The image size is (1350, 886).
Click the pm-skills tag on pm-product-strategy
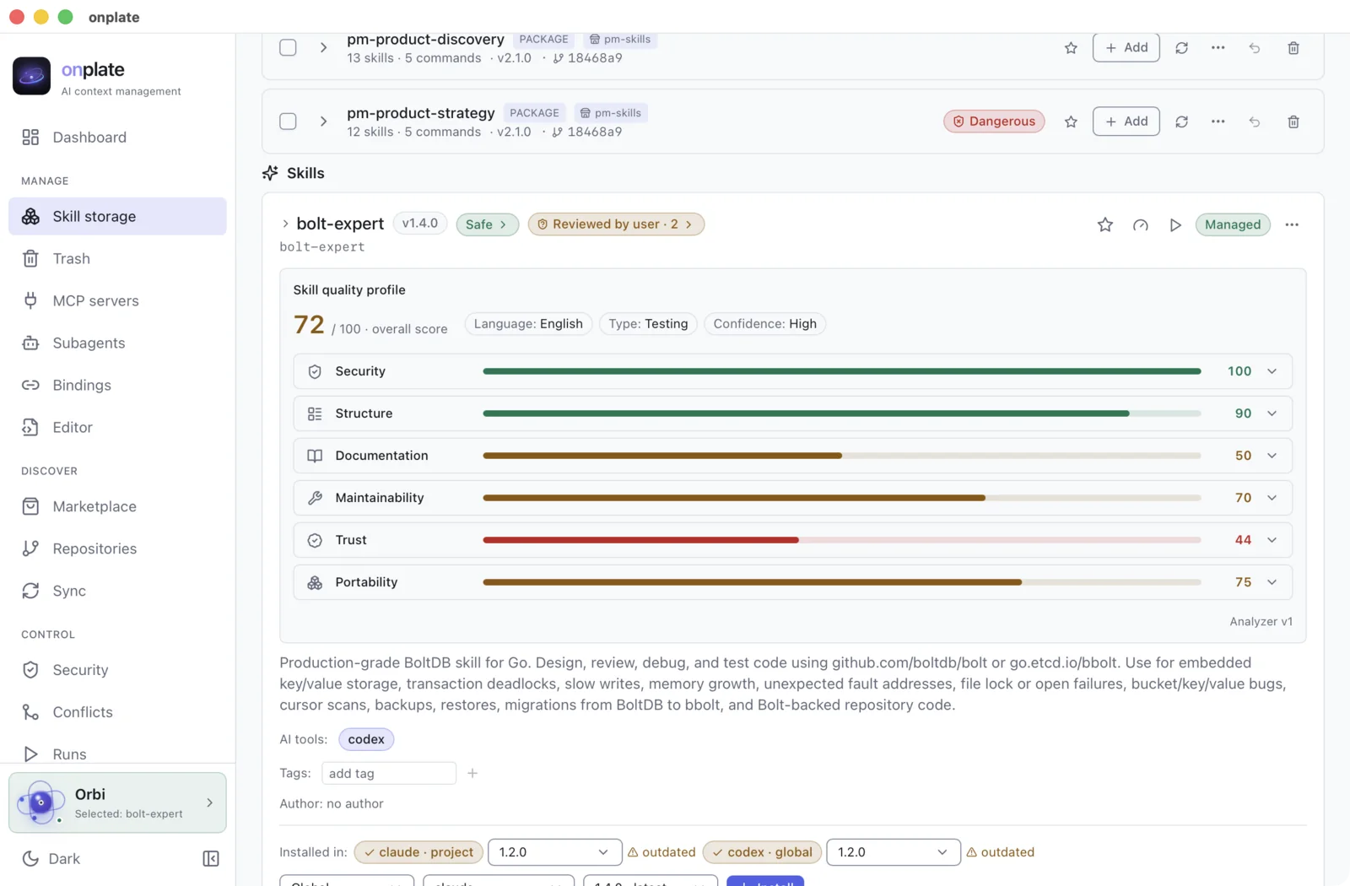click(x=611, y=113)
